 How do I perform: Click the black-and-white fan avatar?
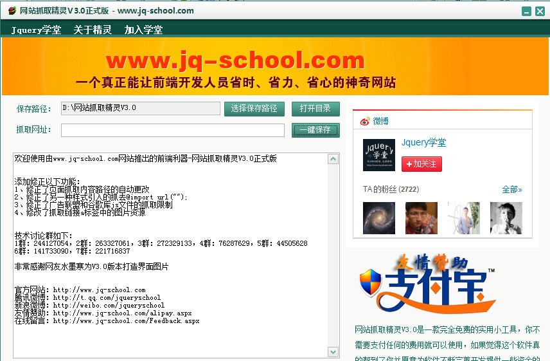pos(506,218)
